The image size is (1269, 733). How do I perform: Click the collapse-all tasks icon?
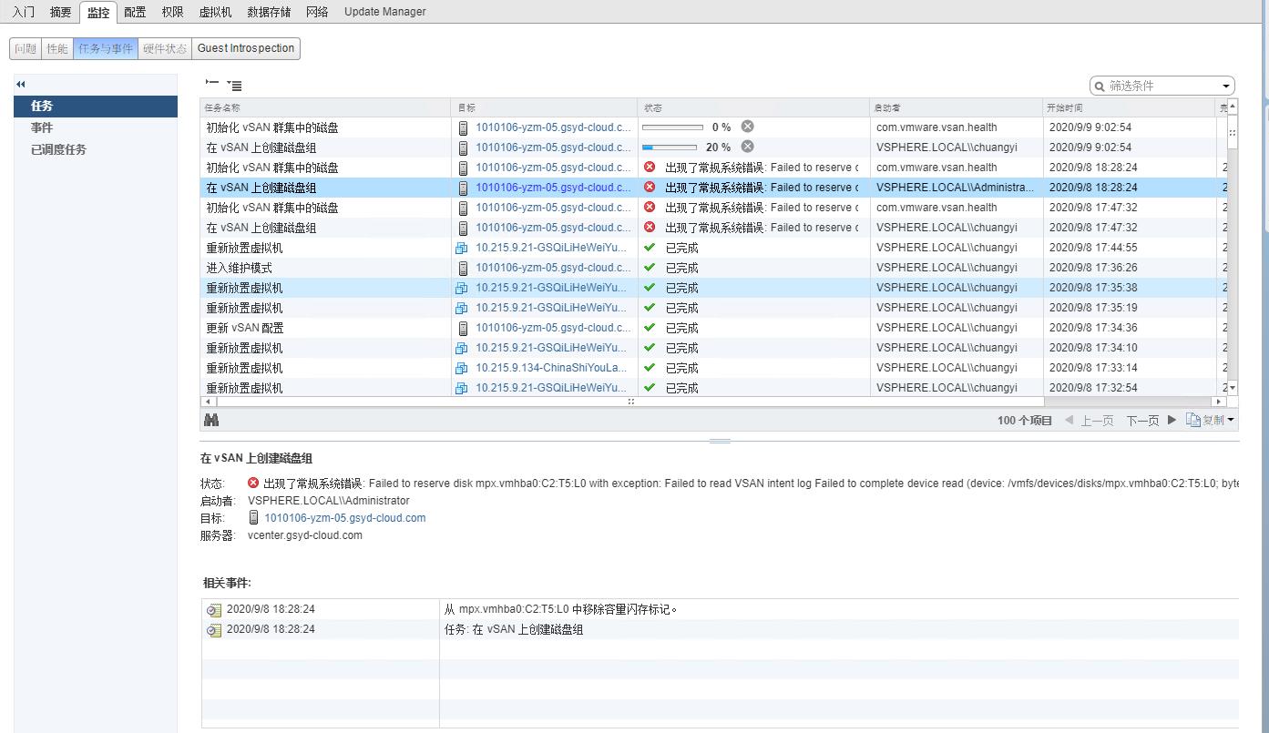[x=212, y=84]
